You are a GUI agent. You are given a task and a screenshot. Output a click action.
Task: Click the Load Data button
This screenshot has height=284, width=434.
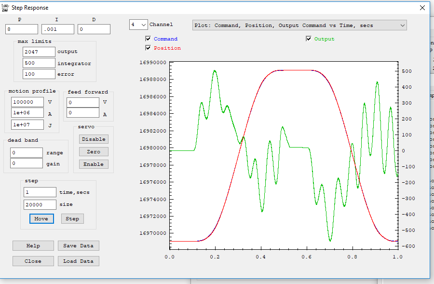click(x=78, y=261)
